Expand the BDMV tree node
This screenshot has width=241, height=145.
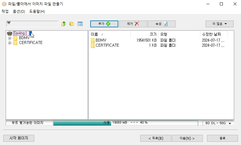(10, 38)
